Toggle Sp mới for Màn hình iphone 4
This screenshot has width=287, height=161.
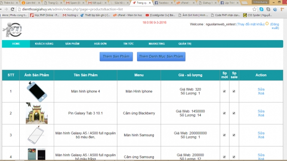click(224, 91)
